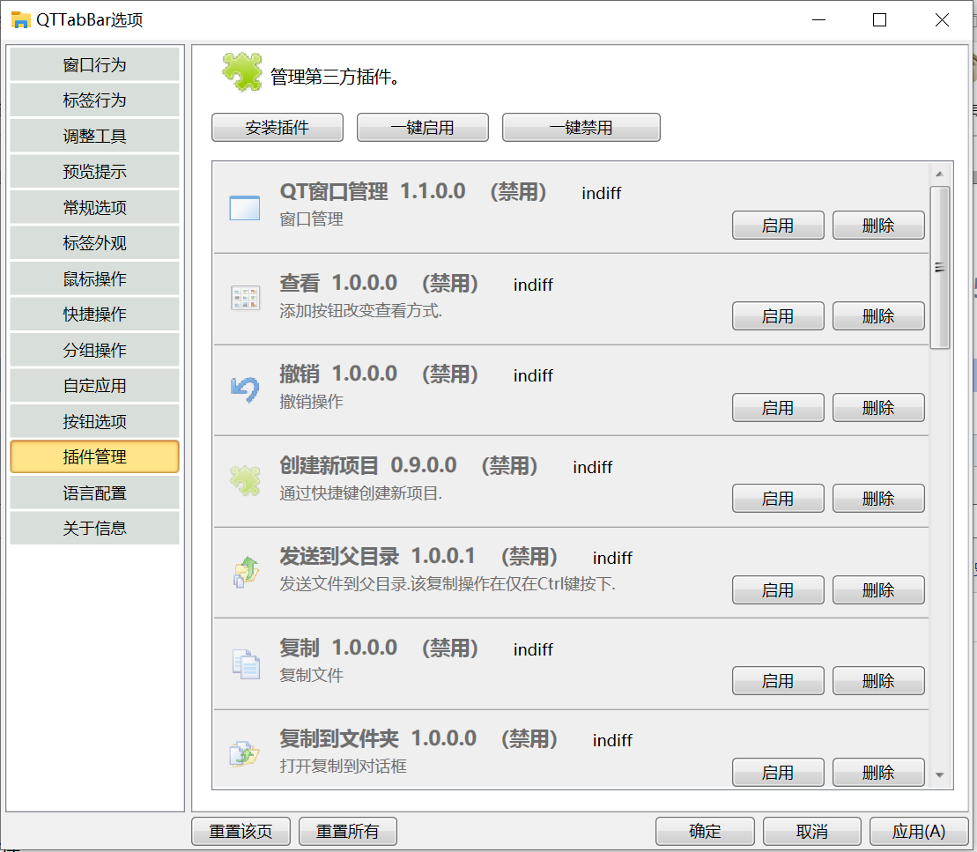Click the 管理第三方插件 heading text
Screen dimensions: 977x852
point(335,77)
